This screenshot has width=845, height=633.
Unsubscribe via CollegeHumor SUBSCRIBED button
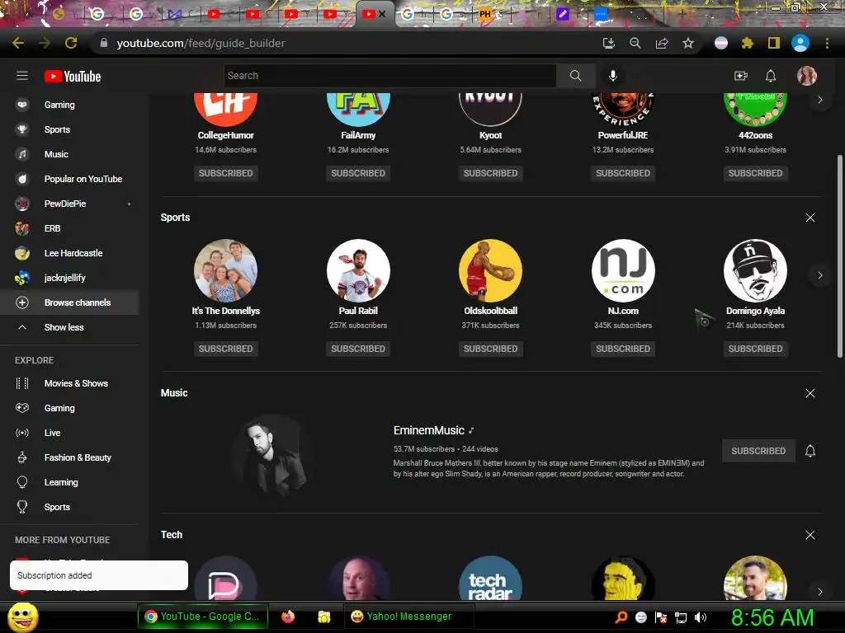(x=226, y=173)
